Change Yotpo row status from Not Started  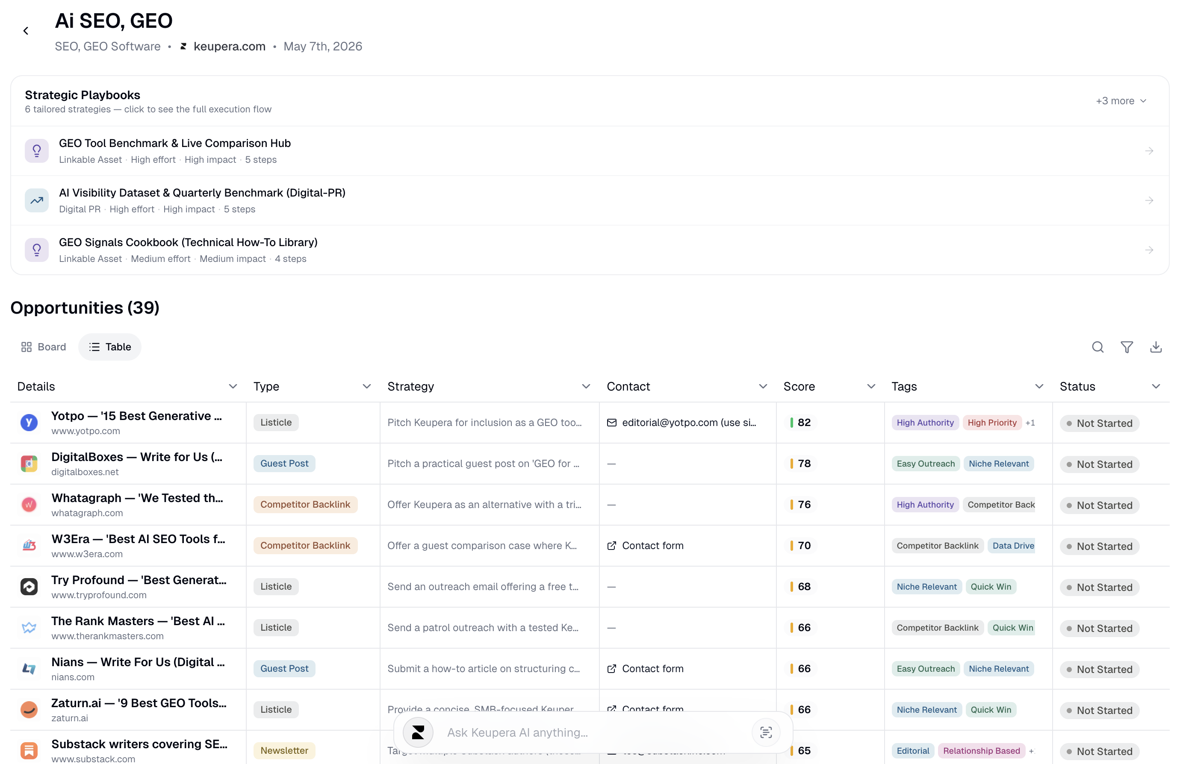(1099, 423)
